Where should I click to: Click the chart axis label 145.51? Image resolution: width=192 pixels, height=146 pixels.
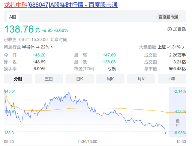pyautogui.click(x=10, y=91)
